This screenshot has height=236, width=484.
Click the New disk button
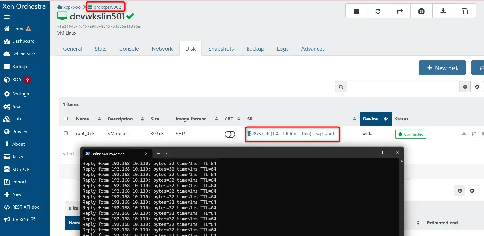pos(442,68)
